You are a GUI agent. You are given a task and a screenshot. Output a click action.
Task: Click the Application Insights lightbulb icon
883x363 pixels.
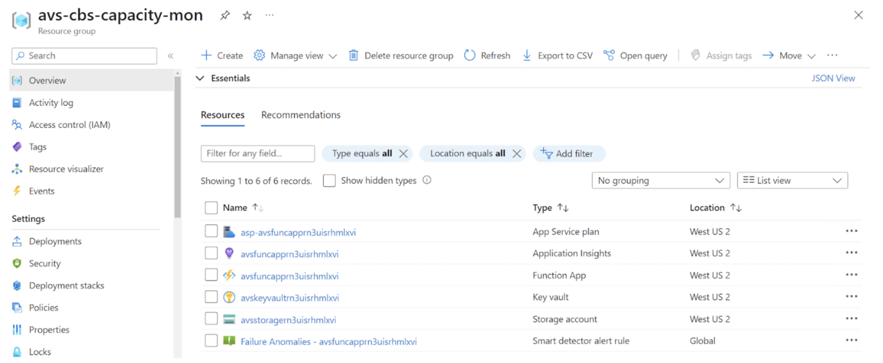[x=229, y=253]
